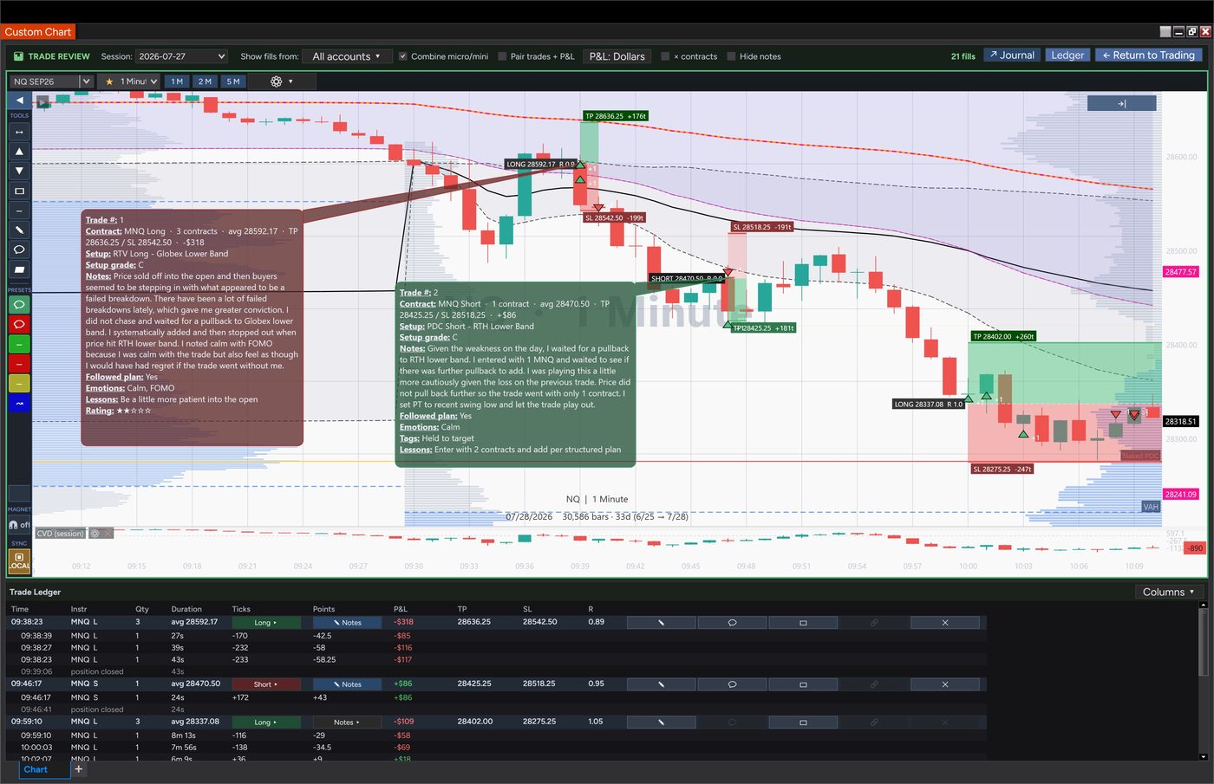Choose the red line preset
Image resolution: width=1214 pixels, height=784 pixels.
pyautogui.click(x=19, y=363)
